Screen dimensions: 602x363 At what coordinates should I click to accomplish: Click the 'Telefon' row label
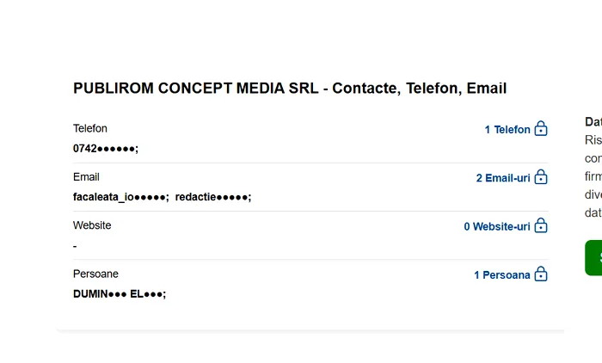(90, 128)
